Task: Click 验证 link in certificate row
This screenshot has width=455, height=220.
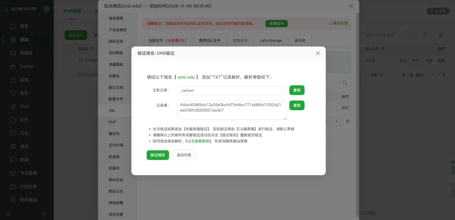Action: pyautogui.click(x=345, y=108)
